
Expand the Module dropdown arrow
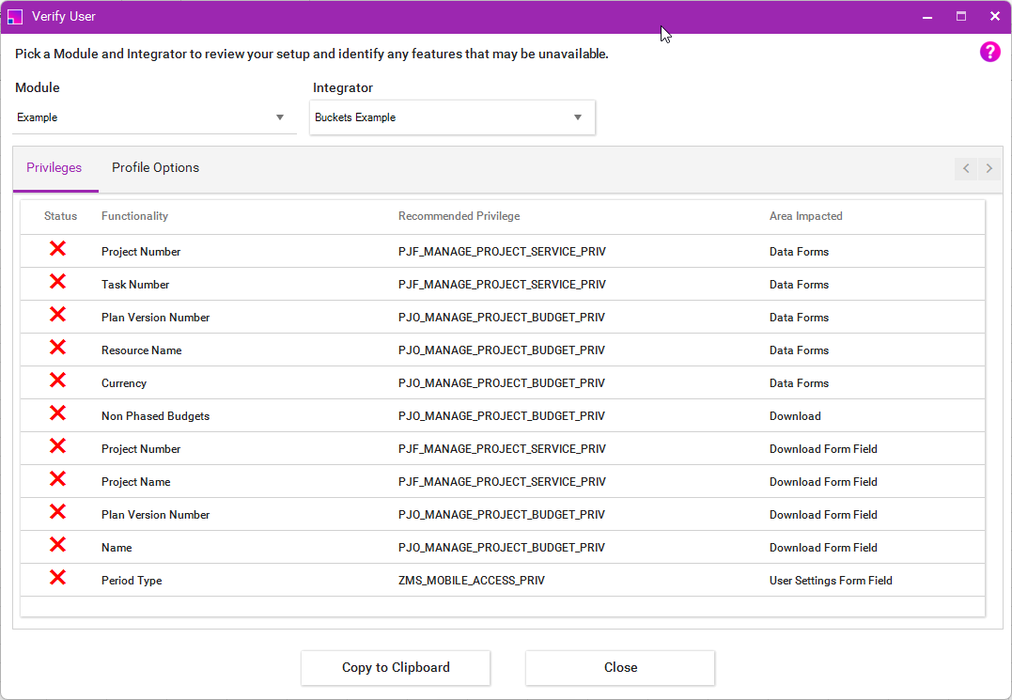click(x=280, y=117)
